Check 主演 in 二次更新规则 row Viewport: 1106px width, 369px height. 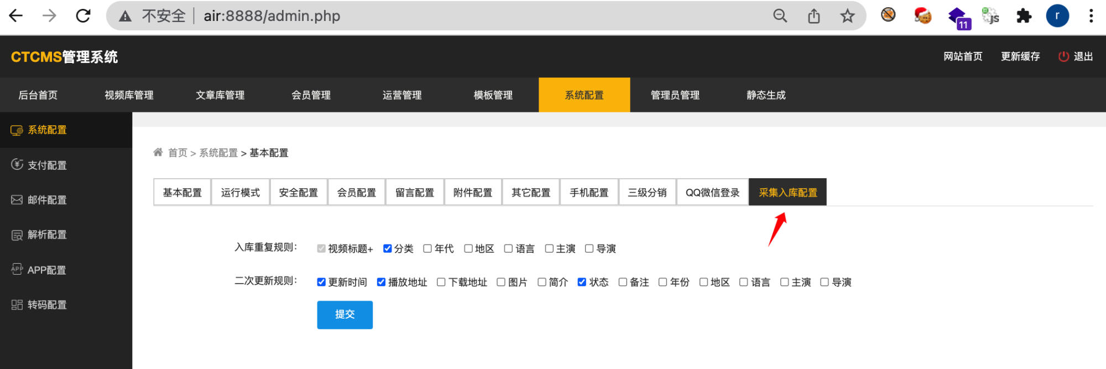pyautogui.click(x=785, y=282)
